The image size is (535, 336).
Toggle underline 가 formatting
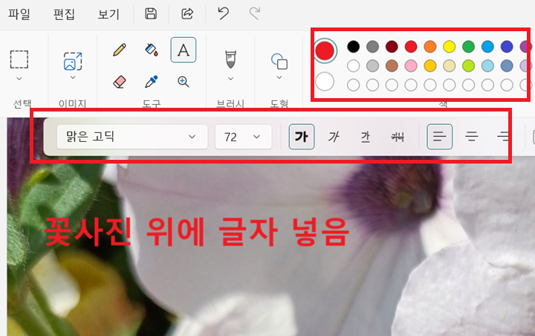[x=366, y=137]
